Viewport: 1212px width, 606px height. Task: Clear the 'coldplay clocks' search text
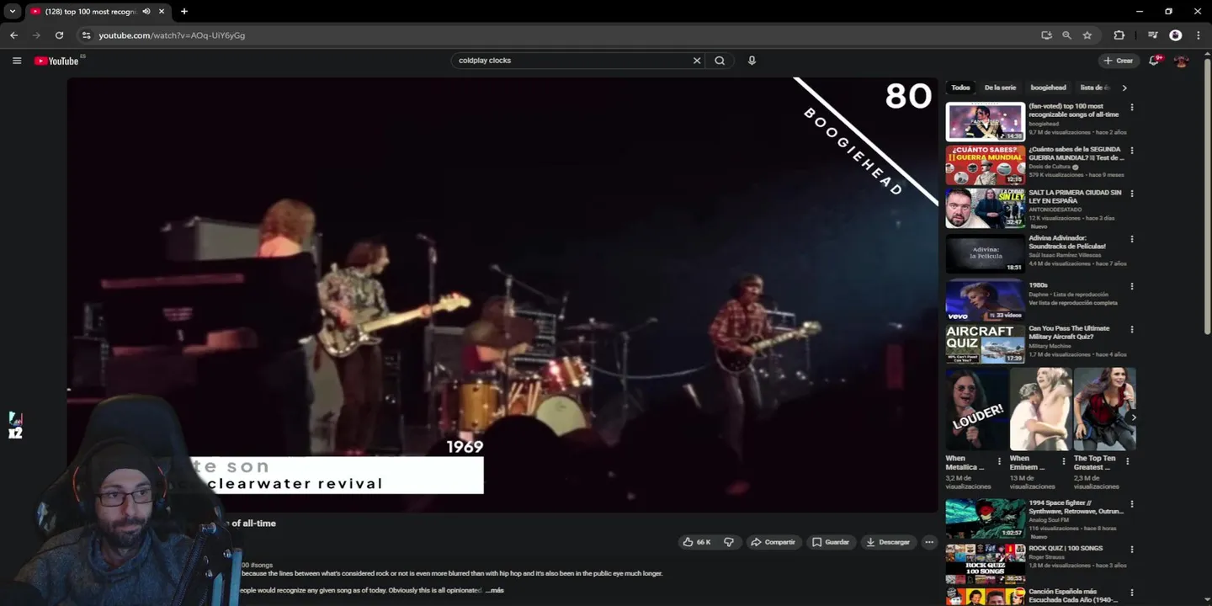point(697,61)
